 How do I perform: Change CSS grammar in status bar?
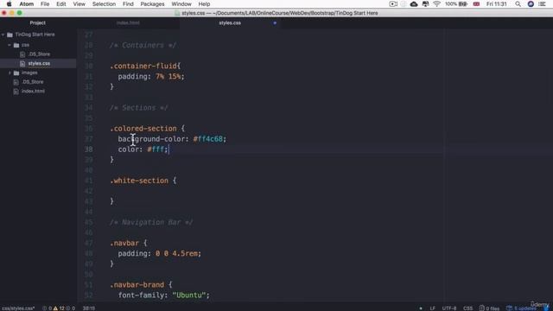click(468, 308)
